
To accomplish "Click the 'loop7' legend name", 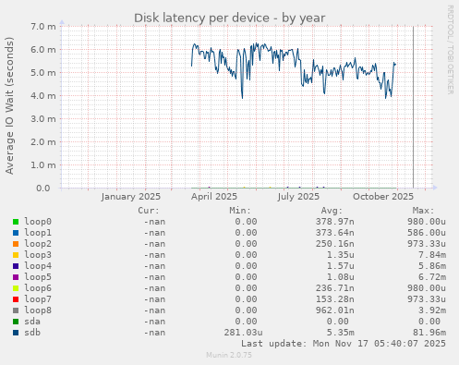I will (38, 299).
